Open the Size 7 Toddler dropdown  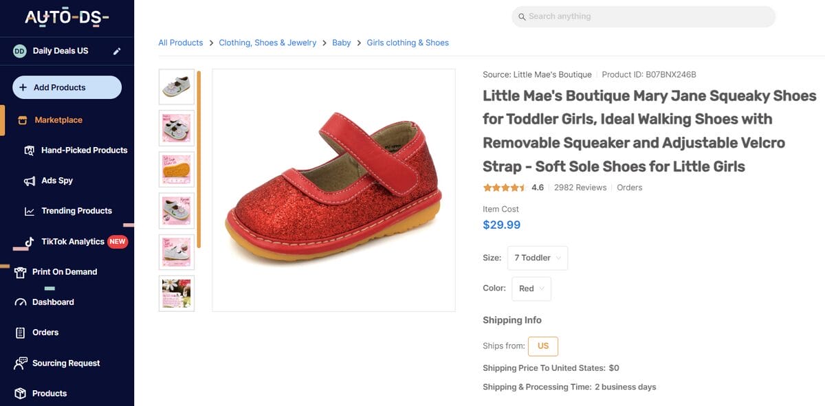538,258
